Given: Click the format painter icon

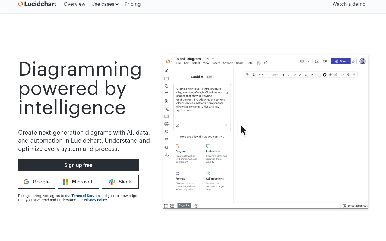Looking at the screenshot, I should click(x=247, y=75).
